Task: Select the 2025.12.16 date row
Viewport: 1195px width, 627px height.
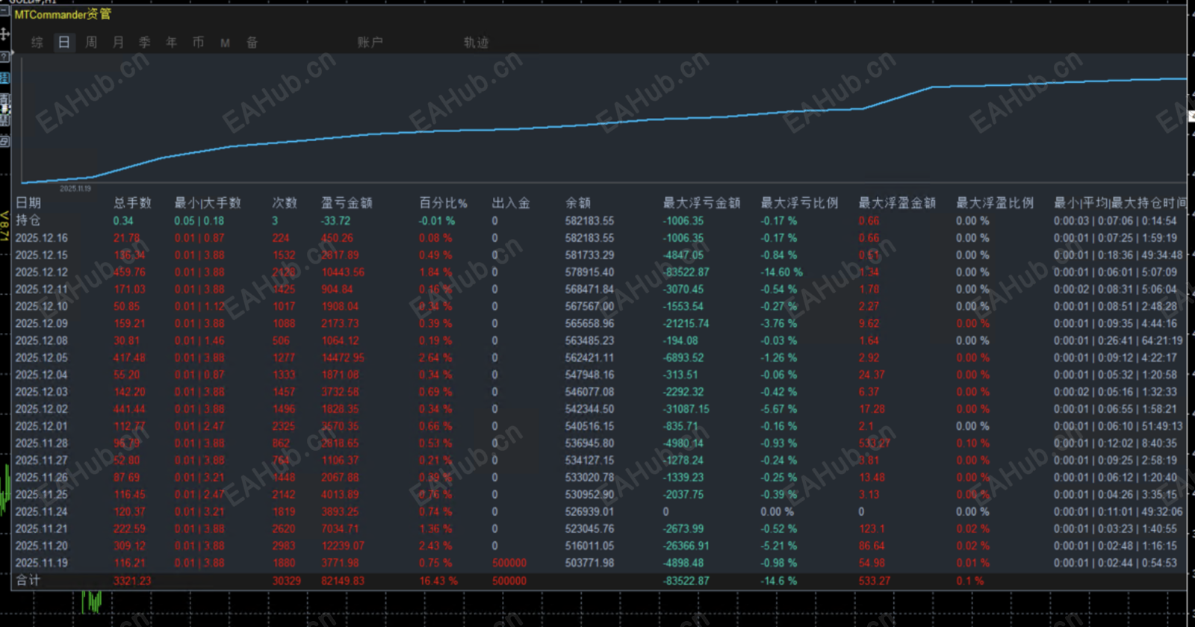Action: 42,238
